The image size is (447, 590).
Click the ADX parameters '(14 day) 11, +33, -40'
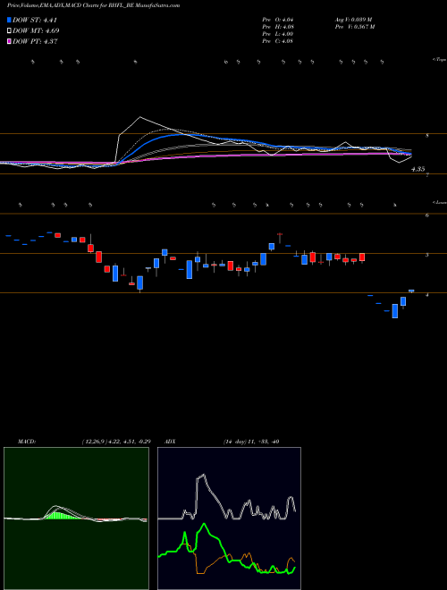250,442
